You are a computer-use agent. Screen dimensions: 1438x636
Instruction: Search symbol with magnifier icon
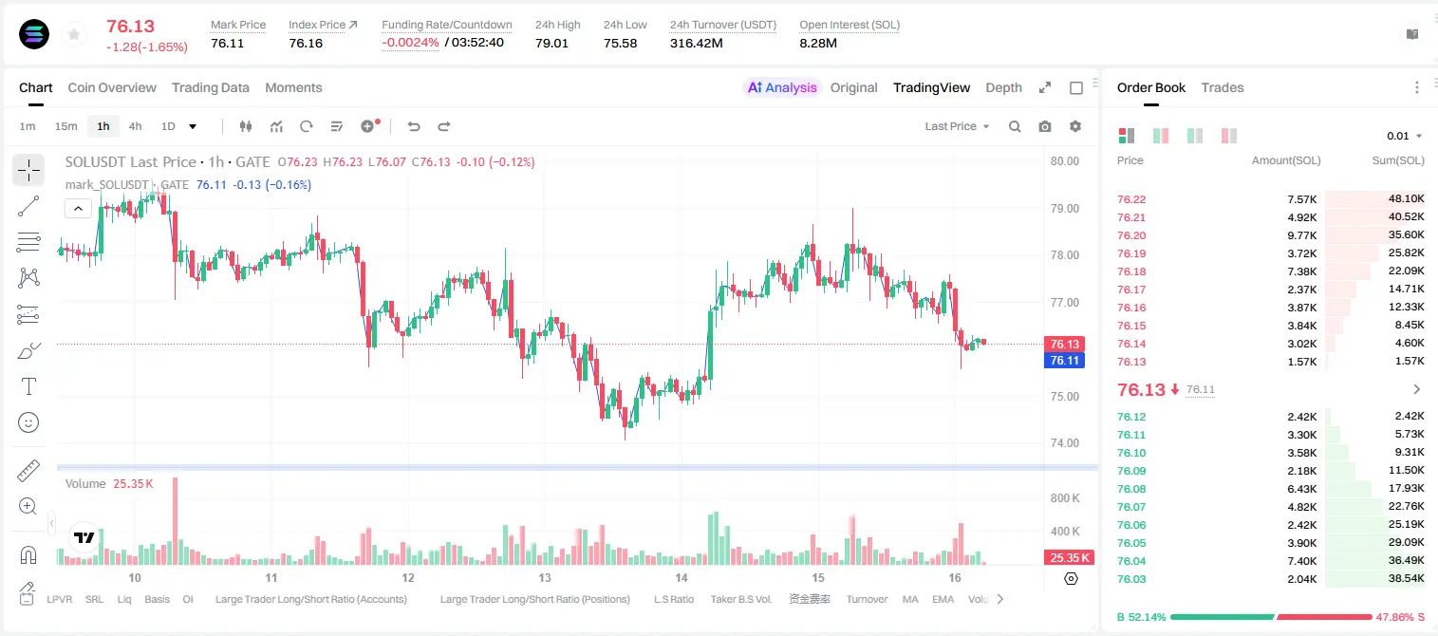tap(1015, 126)
